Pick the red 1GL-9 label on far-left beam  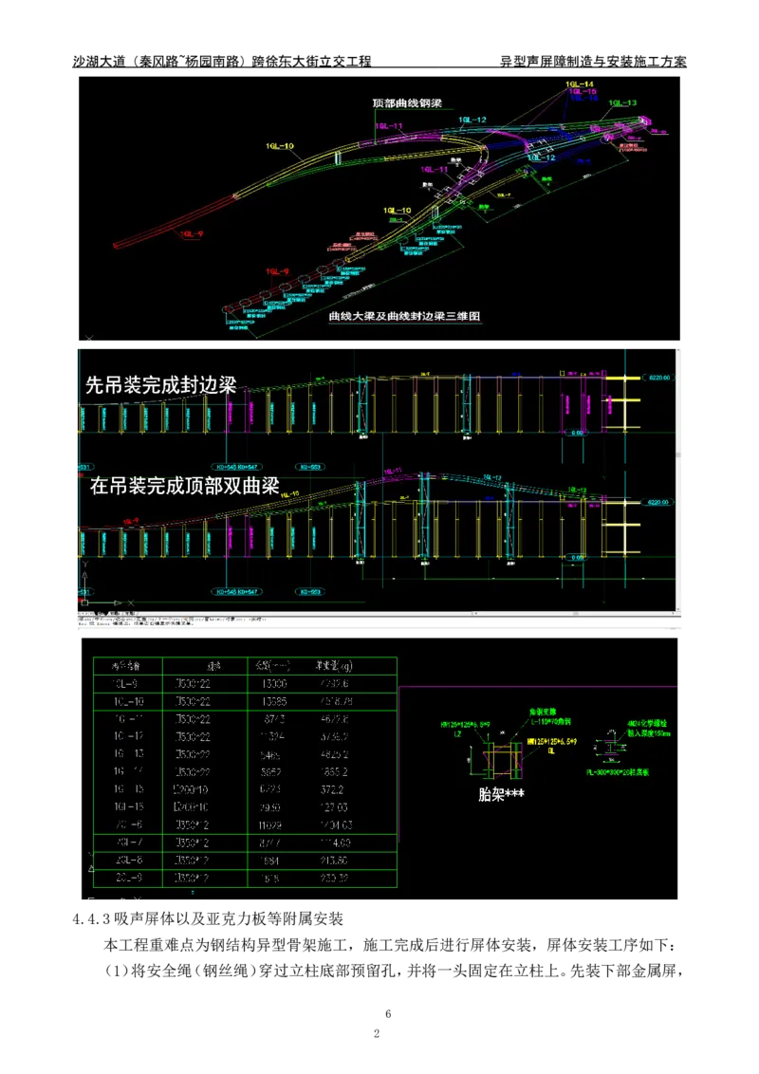pos(193,232)
